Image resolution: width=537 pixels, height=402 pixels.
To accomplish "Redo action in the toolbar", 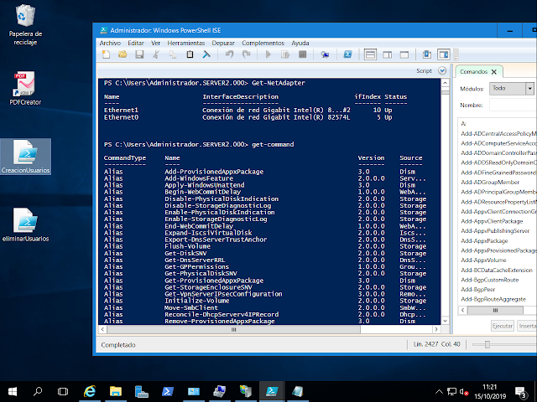I will pos(246,54).
